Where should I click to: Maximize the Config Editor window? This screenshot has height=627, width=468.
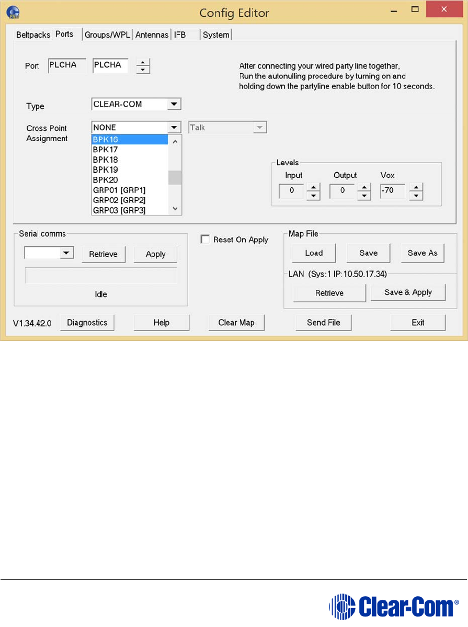click(x=415, y=9)
